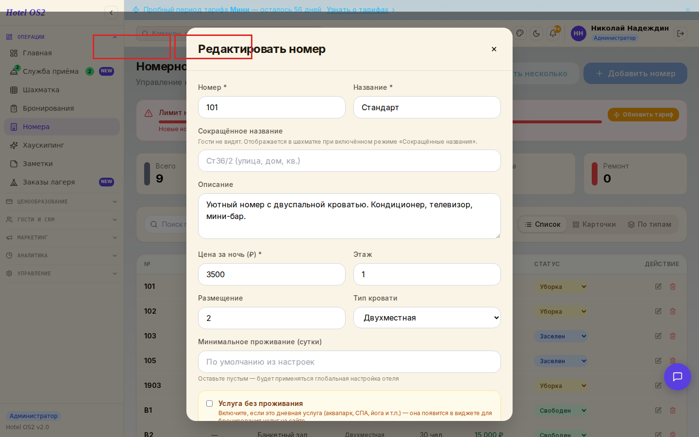Expand Аналитика sidebar group
This screenshot has height=437, width=699.
(x=62, y=255)
